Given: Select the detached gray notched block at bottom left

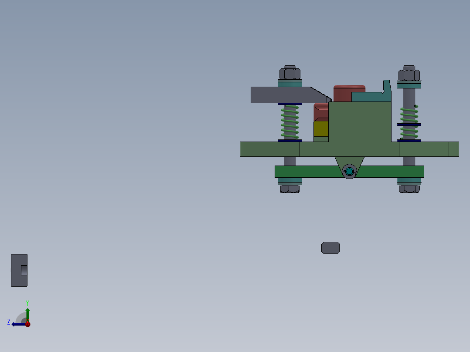Looking at the screenshot, I should 19,270.
